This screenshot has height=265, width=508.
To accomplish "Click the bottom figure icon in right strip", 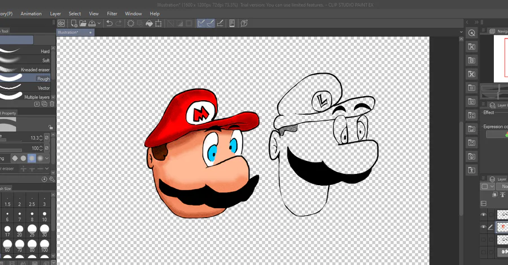I will pyautogui.click(x=472, y=170).
